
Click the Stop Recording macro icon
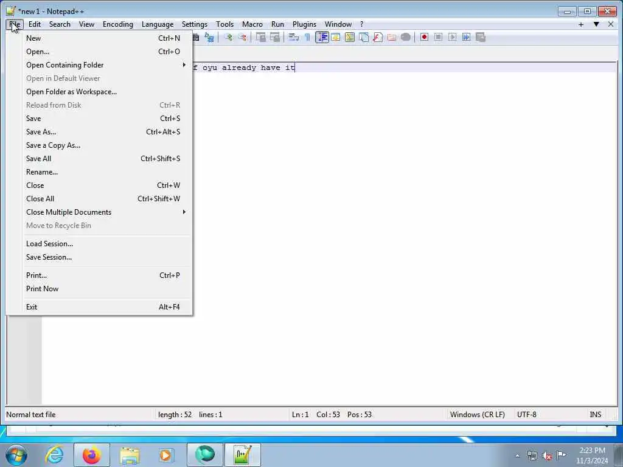(x=438, y=37)
